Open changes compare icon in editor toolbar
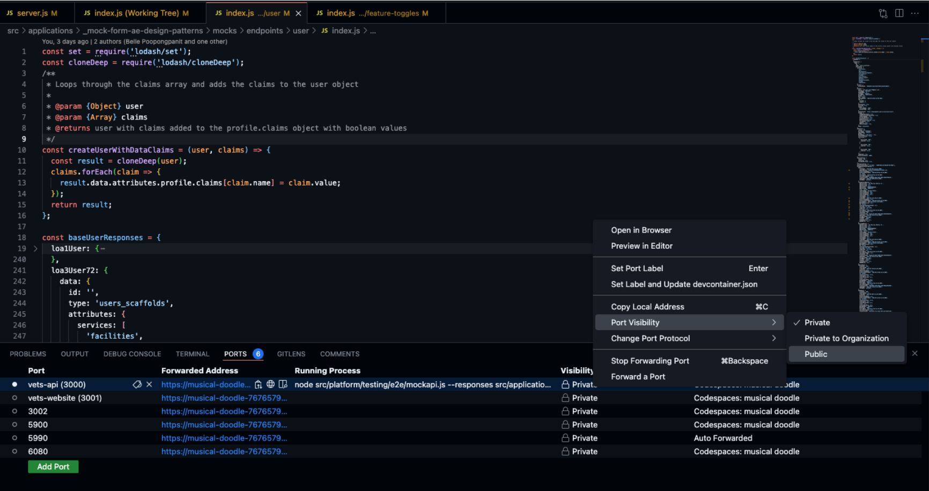 point(883,13)
